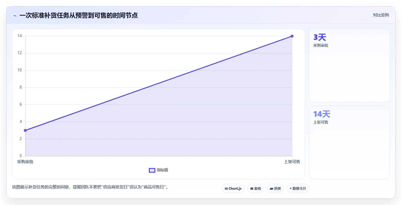Image resolution: width=402 pixels, height=205 pixels.
Task: Click the y-axis value 0
Action: point(21,156)
